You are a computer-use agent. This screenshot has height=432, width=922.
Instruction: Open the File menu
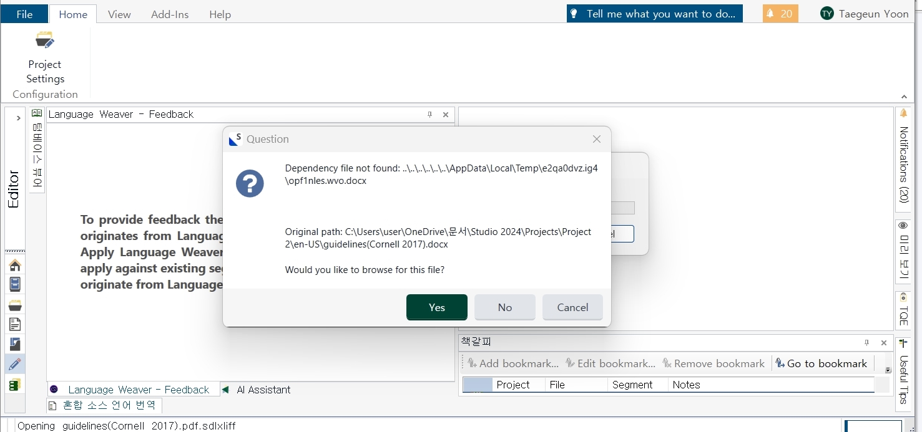coord(24,14)
